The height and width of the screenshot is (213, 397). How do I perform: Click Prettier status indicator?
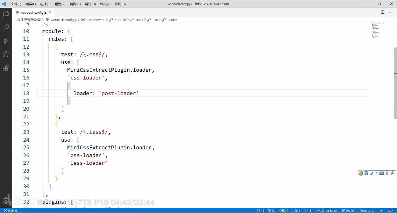368,210
